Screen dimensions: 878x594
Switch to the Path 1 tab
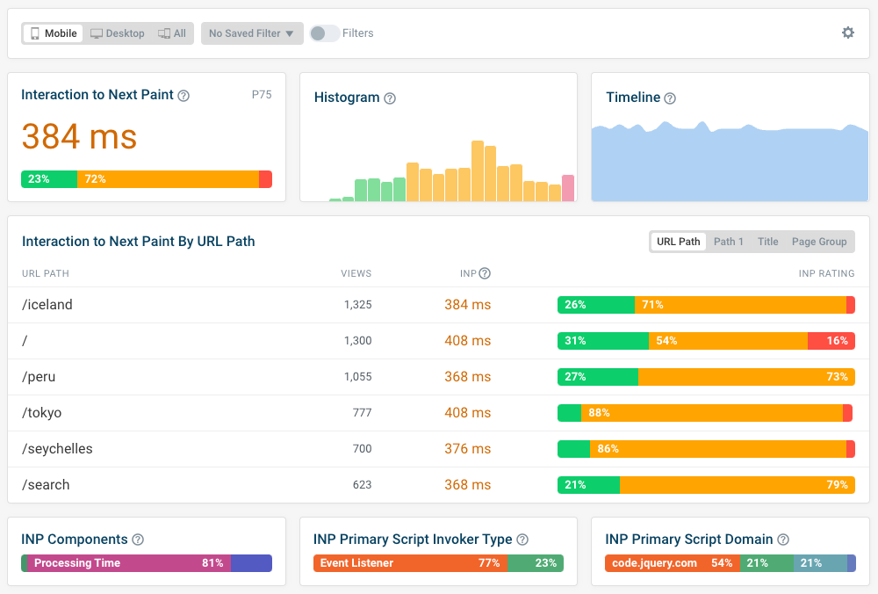[729, 241]
